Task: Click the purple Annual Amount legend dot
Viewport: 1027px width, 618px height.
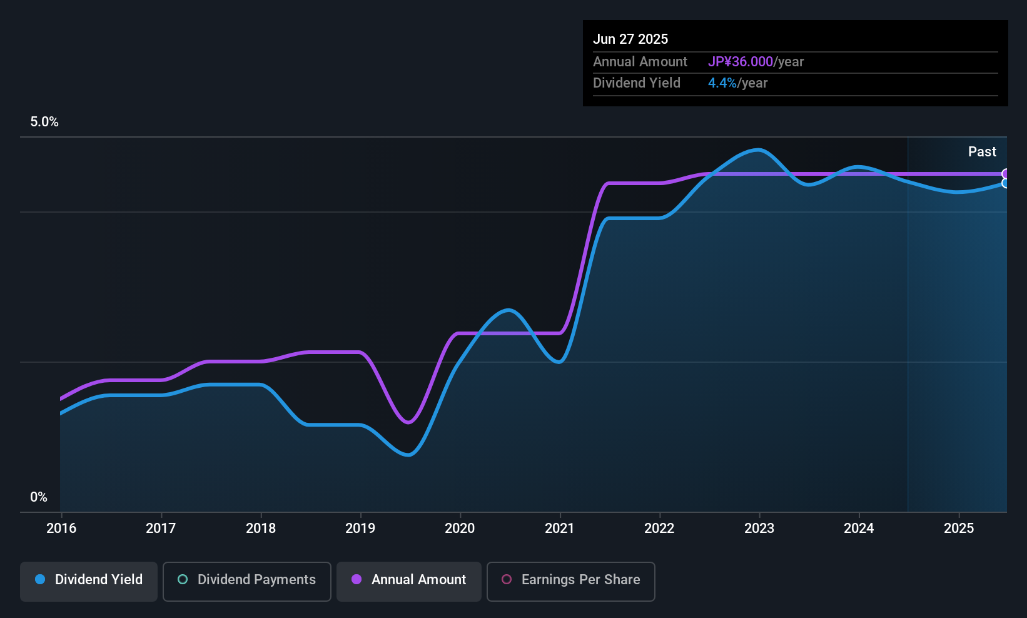Action: [357, 579]
